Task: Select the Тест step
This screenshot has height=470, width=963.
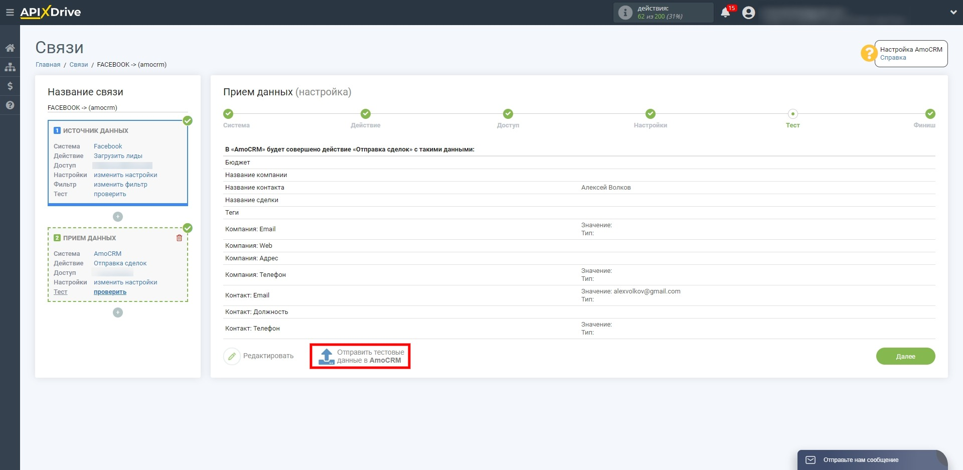Action: 793,114
